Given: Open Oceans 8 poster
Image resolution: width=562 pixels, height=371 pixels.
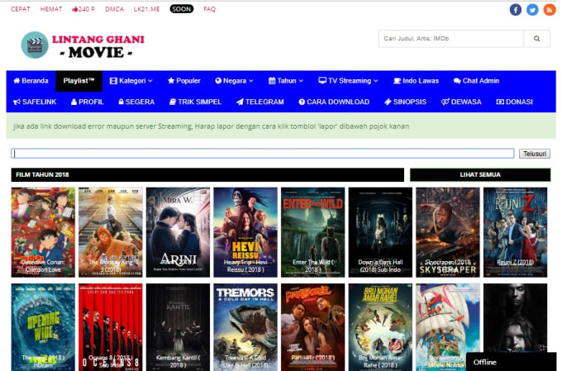Looking at the screenshot, I should pyautogui.click(x=111, y=327).
